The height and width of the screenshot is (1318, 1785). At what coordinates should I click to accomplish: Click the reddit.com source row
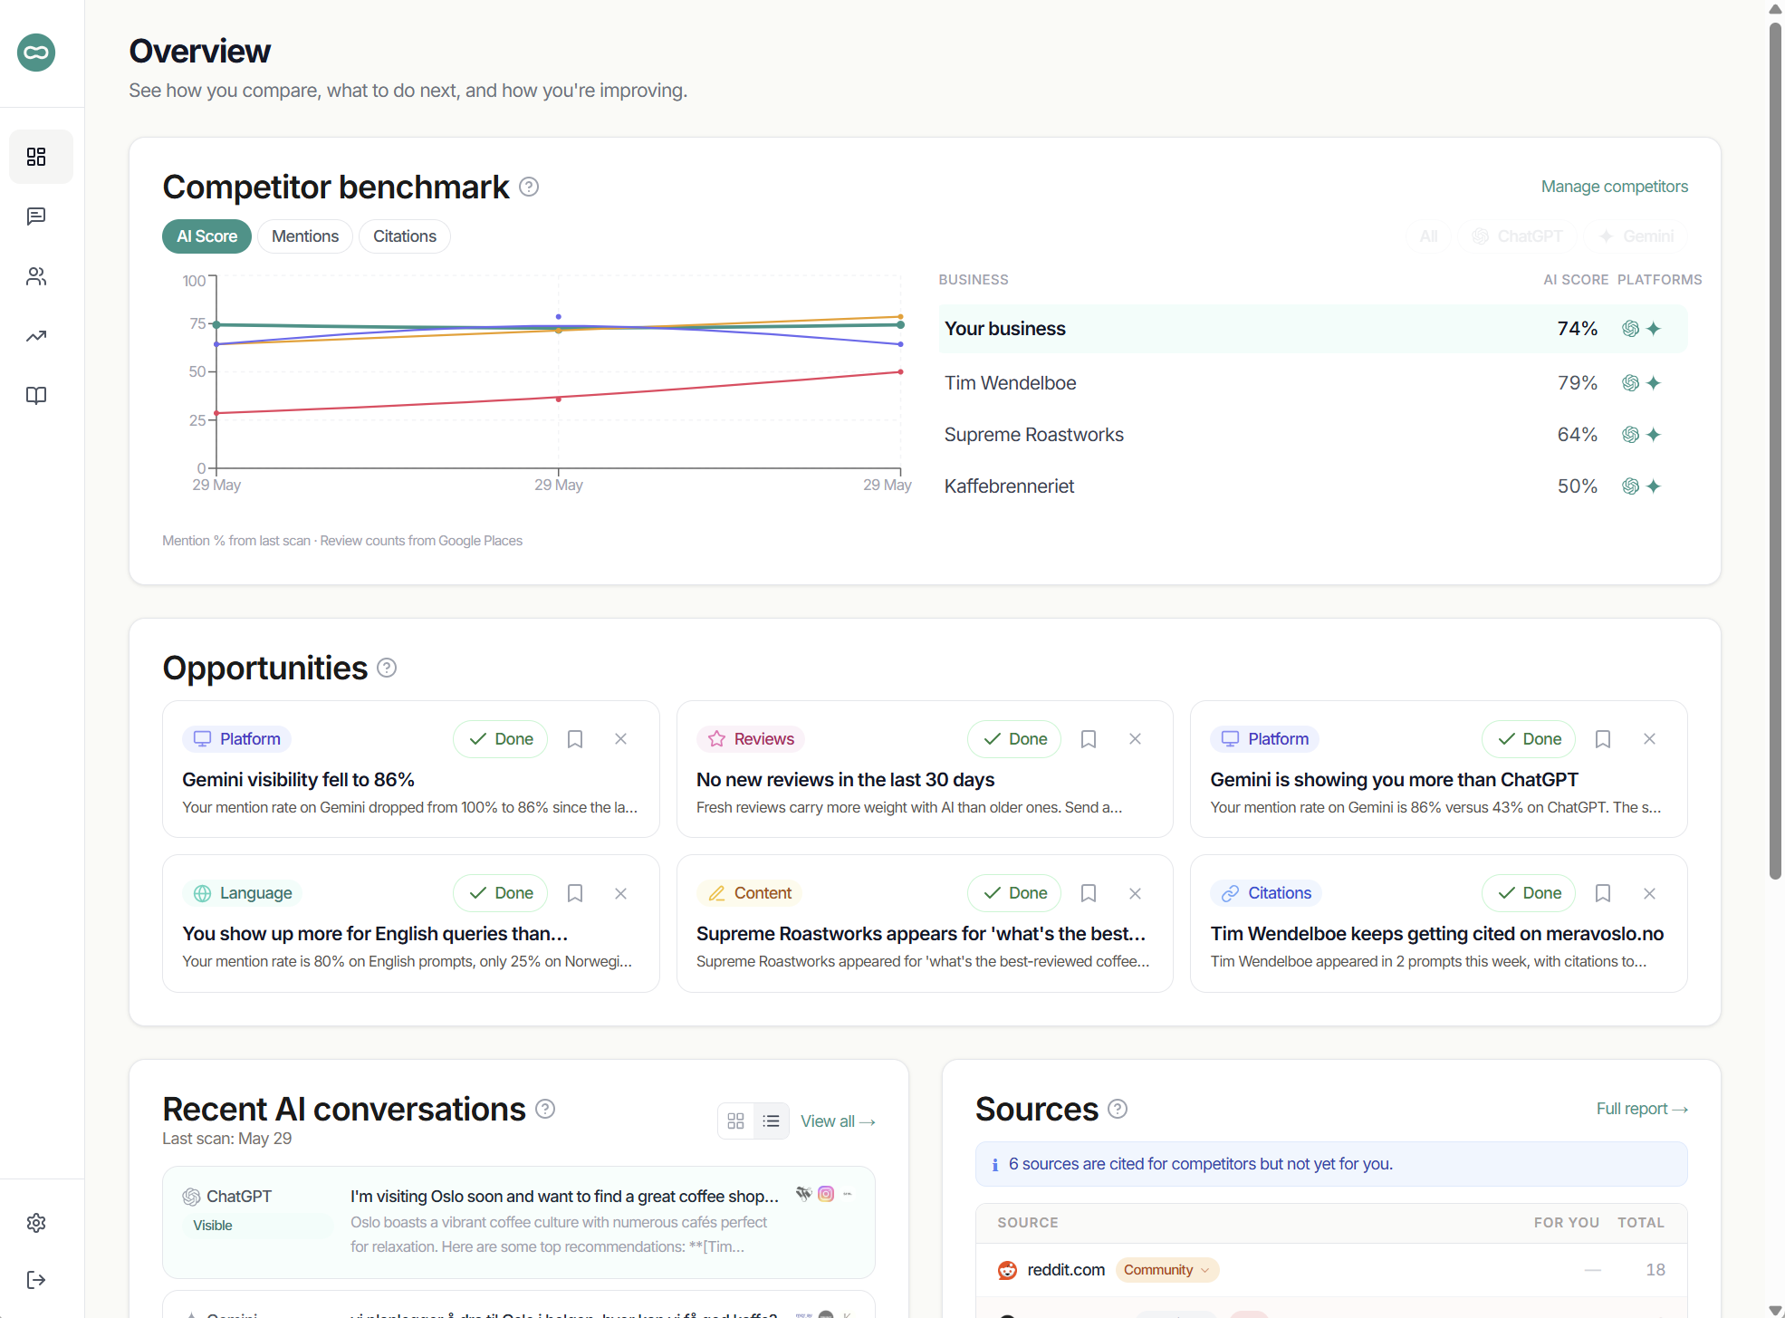pyautogui.click(x=1331, y=1270)
